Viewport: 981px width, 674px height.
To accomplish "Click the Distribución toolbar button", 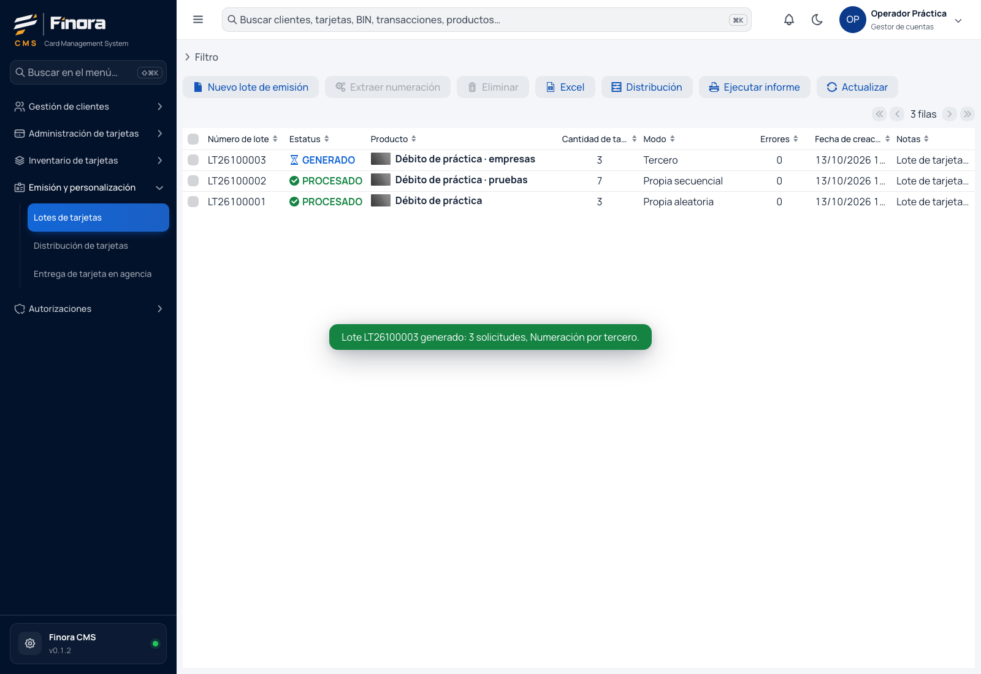I will coord(647,87).
